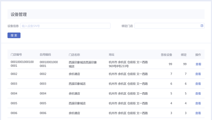Screen dimensions: 212x120
Task: Focus the 设备信息 SN input field
Action: click(65, 26)
